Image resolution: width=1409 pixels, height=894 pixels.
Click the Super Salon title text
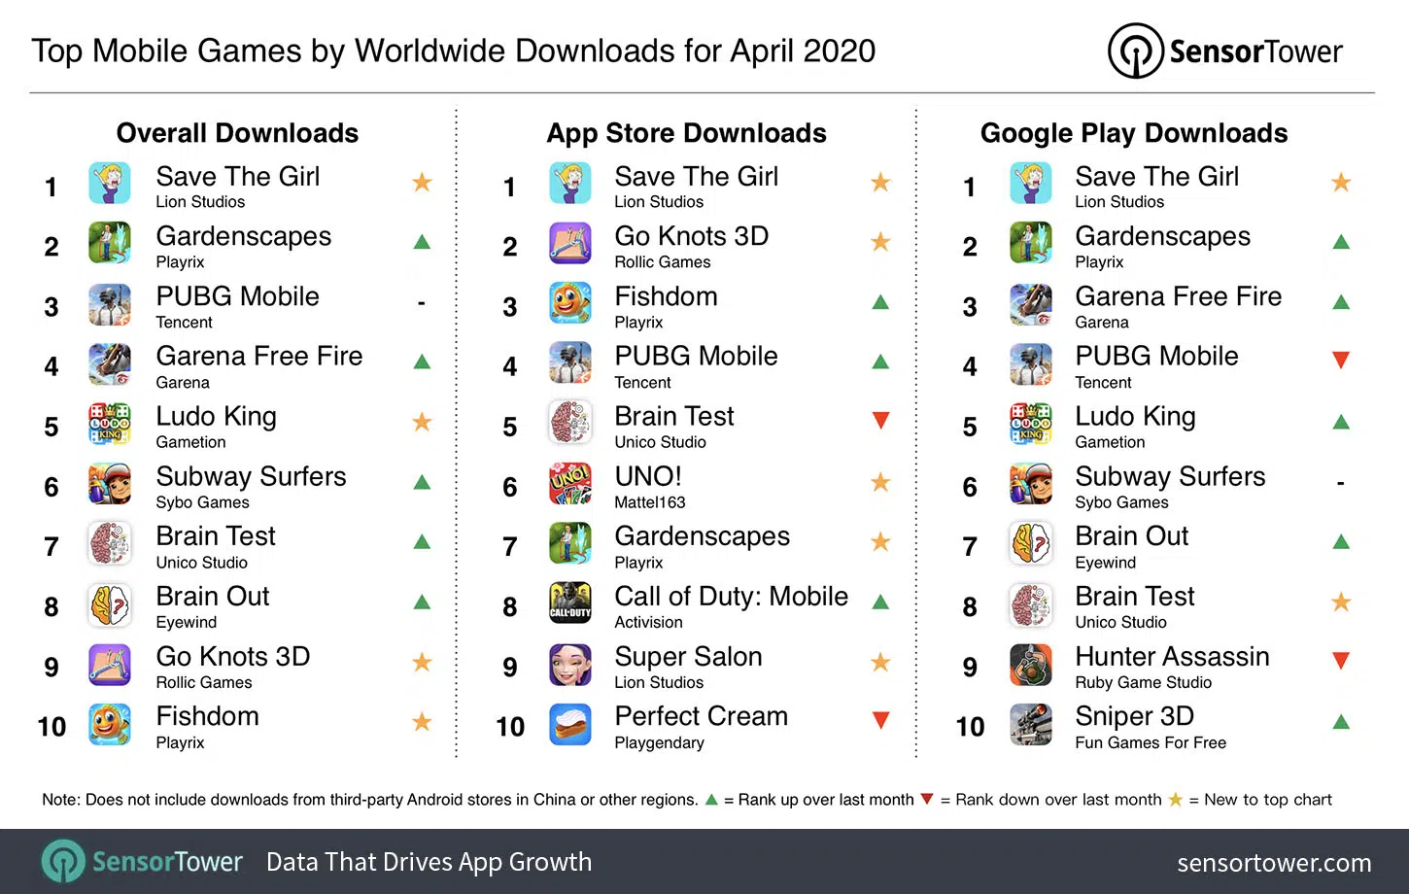688,657
